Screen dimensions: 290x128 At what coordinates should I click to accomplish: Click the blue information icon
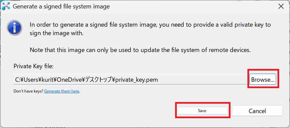coord(15,28)
